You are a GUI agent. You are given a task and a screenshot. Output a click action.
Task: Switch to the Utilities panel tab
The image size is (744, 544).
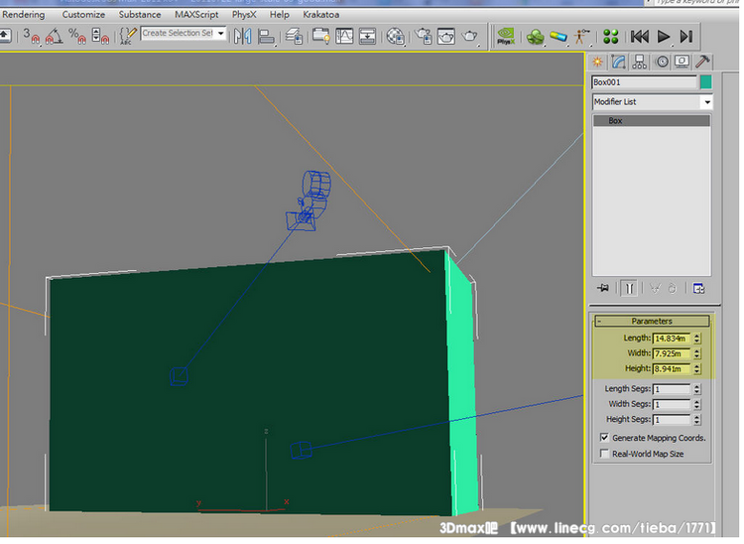point(702,63)
